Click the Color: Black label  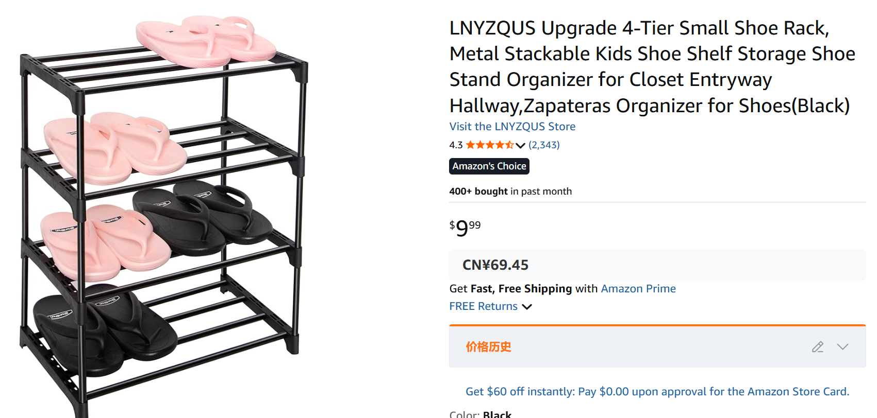click(x=480, y=414)
